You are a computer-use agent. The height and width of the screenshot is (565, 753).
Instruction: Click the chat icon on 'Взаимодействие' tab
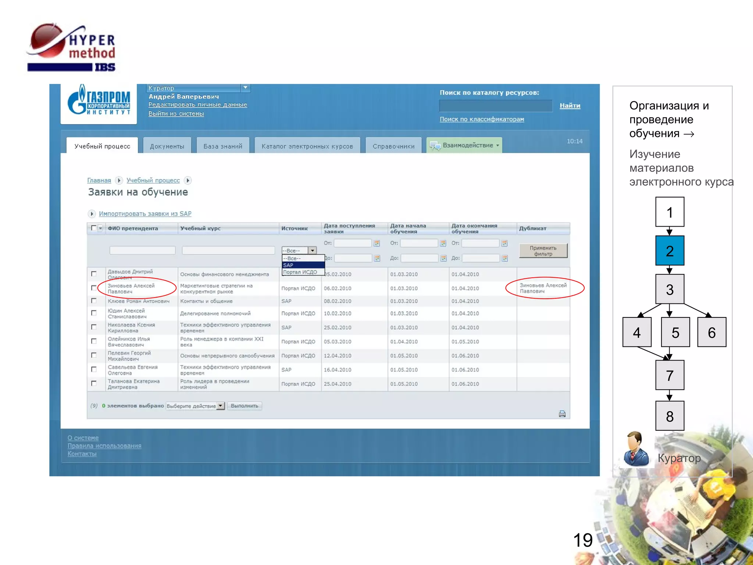(435, 146)
